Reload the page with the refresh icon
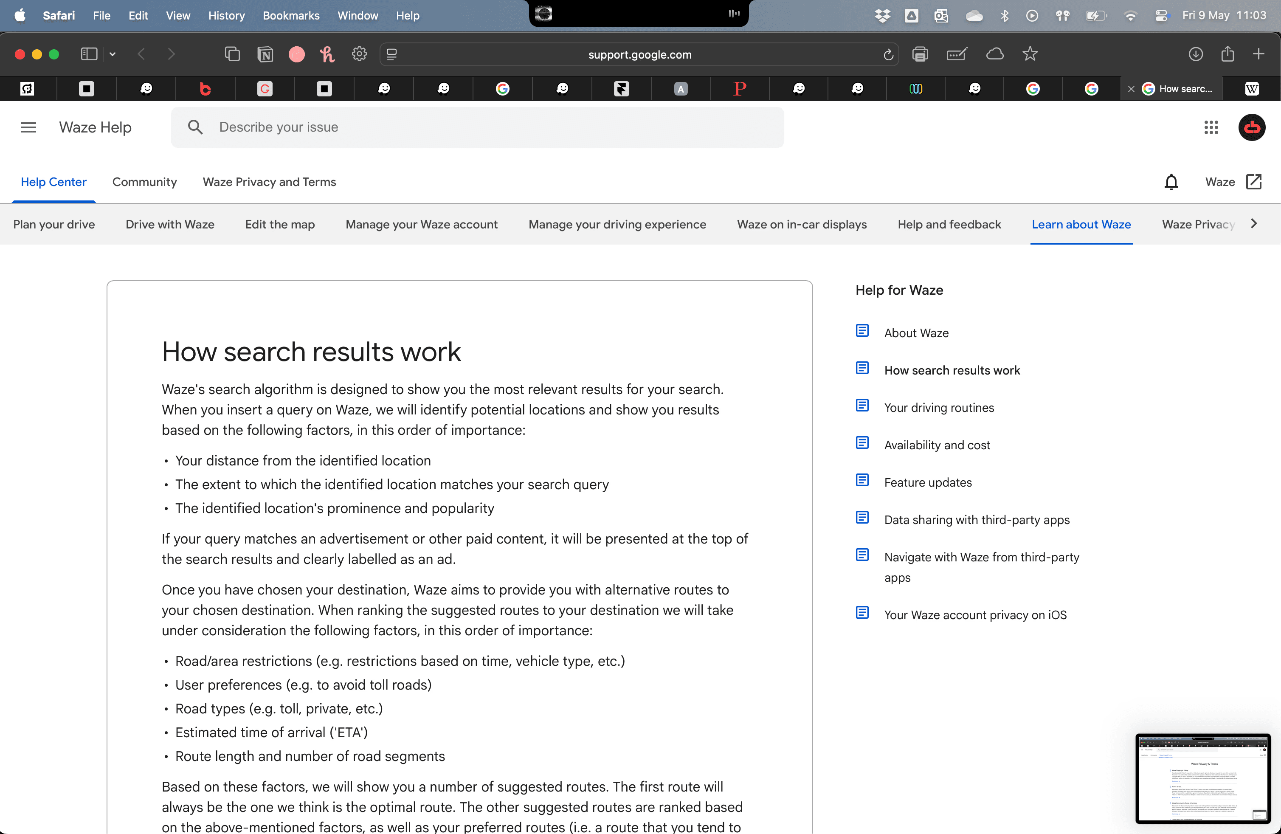Screen dimensions: 1281x834 [888, 54]
